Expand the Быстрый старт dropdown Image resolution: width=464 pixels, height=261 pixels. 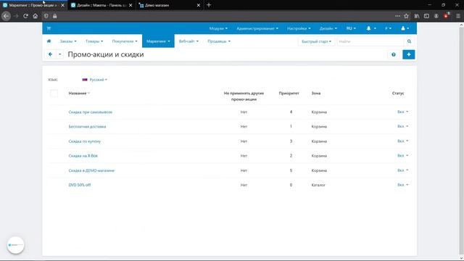316,41
